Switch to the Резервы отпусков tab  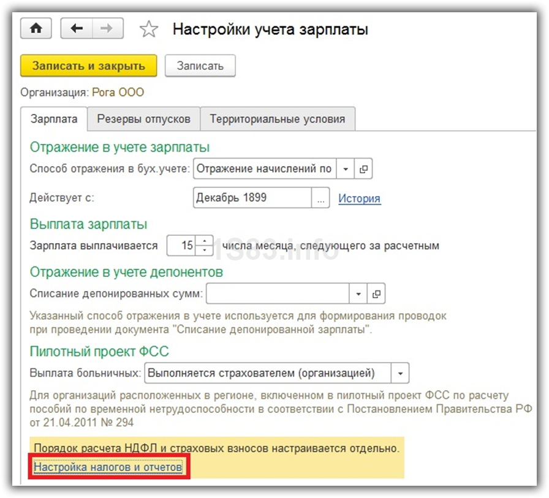(143, 119)
